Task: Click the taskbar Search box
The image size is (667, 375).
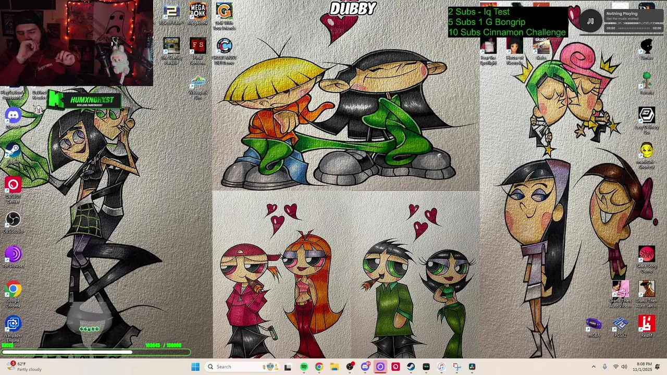Action: click(x=242, y=367)
